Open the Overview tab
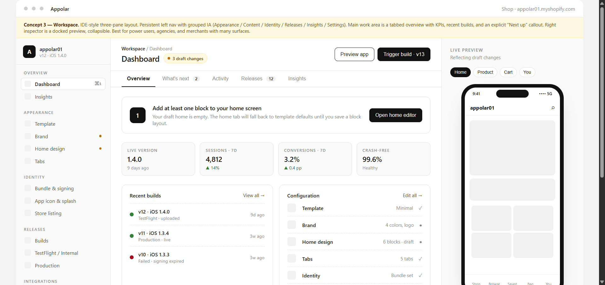Image resolution: width=605 pixels, height=285 pixels. click(x=138, y=78)
